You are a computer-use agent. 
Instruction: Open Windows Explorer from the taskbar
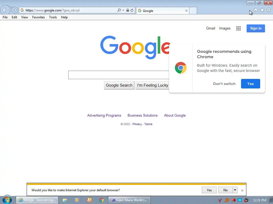coord(65,200)
